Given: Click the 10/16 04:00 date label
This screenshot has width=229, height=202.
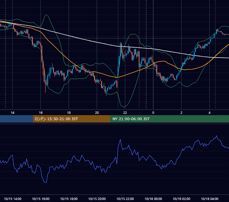Looking at the screenshot, I should click(209, 199).
